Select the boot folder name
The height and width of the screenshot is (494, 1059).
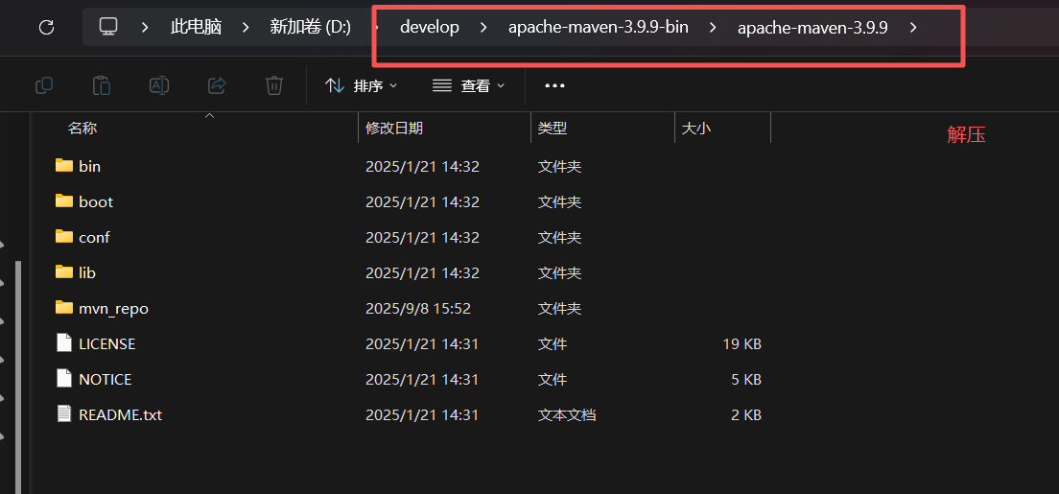tap(96, 201)
